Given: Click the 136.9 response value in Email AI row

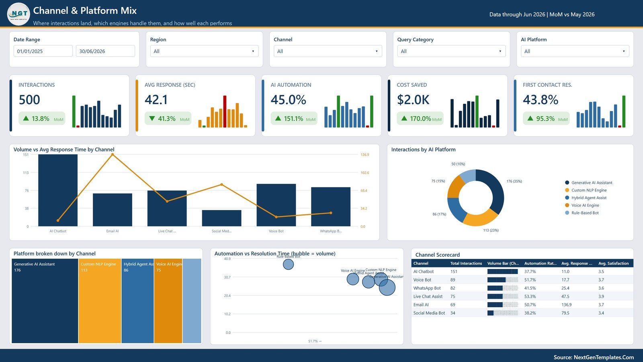Looking at the screenshot, I should tap(567, 305).
